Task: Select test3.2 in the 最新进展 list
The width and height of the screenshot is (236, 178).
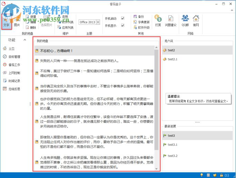Action: coord(197,156)
